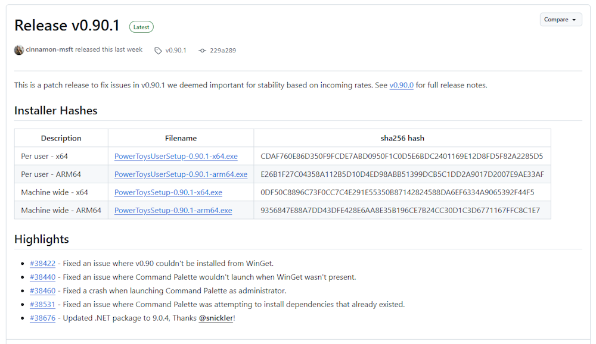Open issue #38531 link

click(42, 304)
